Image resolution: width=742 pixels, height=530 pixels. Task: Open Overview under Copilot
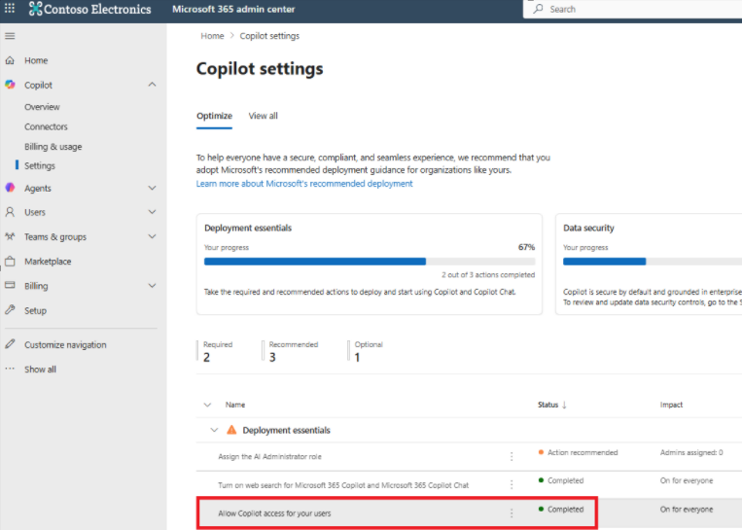42,107
